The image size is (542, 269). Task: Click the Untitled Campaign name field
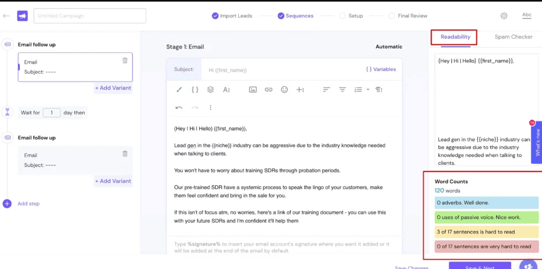coord(90,16)
